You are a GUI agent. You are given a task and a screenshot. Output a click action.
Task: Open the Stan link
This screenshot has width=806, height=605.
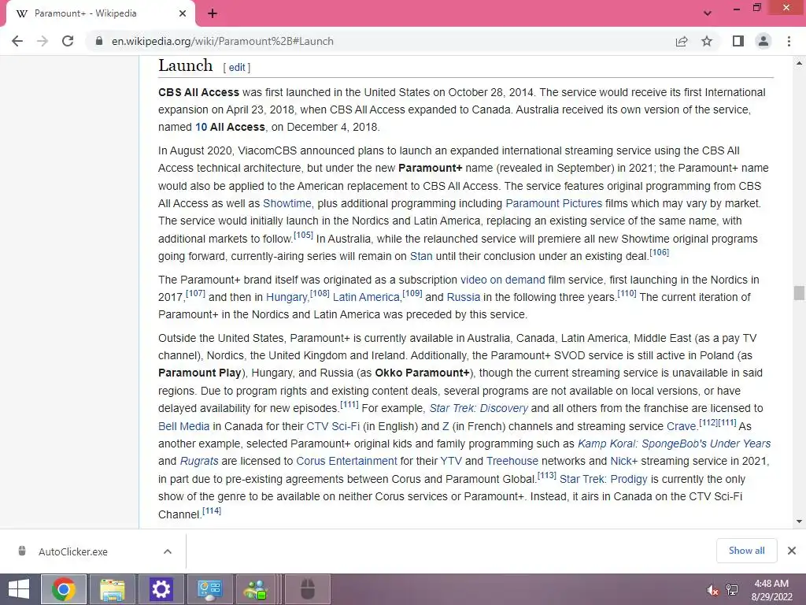[421, 256]
